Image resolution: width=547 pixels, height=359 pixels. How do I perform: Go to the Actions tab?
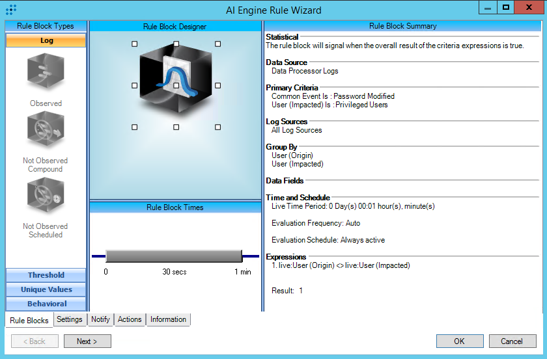pyautogui.click(x=130, y=319)
